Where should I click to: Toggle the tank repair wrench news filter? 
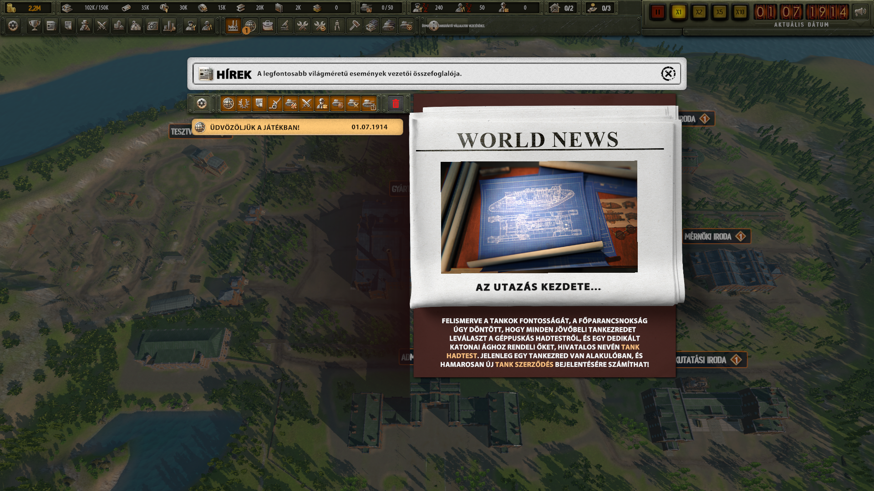290,104
